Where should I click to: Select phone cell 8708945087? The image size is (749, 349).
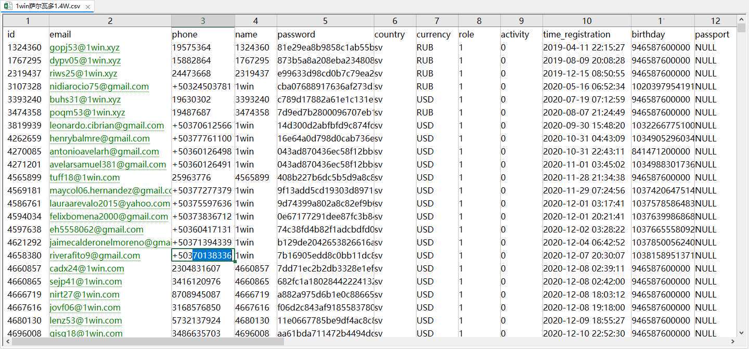[x=203, y=294]
